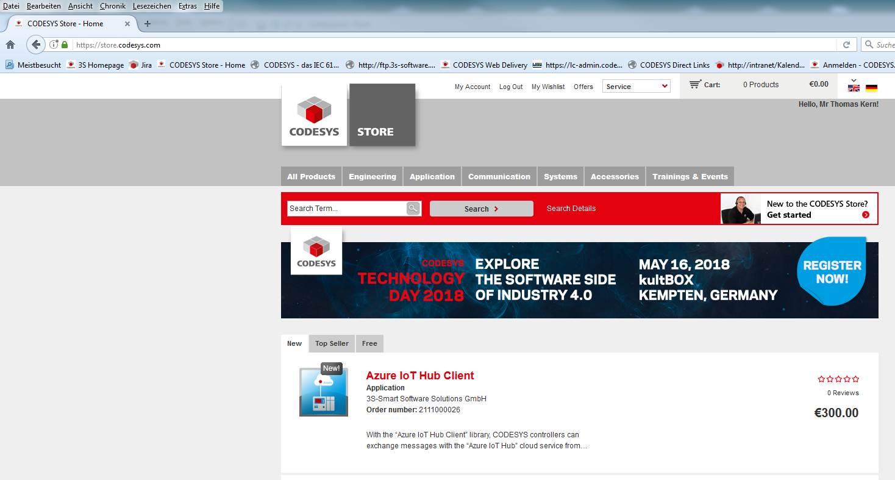This screenshot has height=480, width=895.
Task: Switch language with the German flag icon
Action: 871,87
